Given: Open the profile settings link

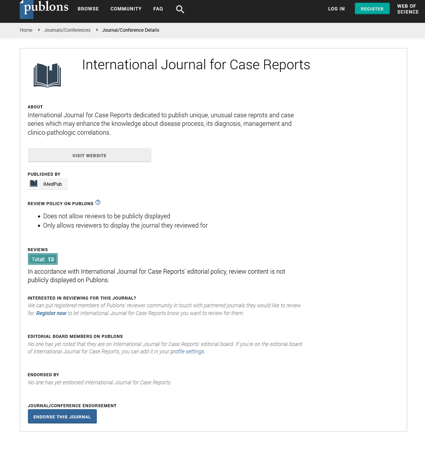Looking at the screenshot, I should tap(187, 352).
